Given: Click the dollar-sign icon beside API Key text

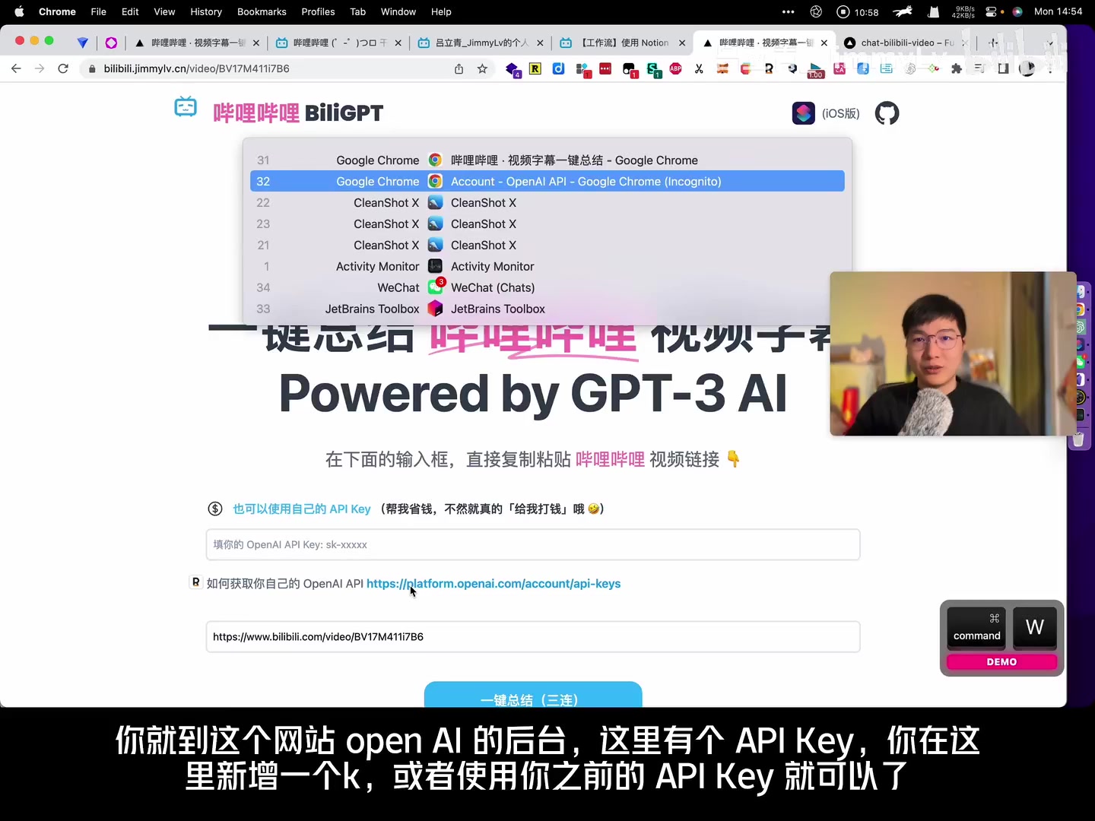Looking at the screenshot, I should [x=215, y=509].
